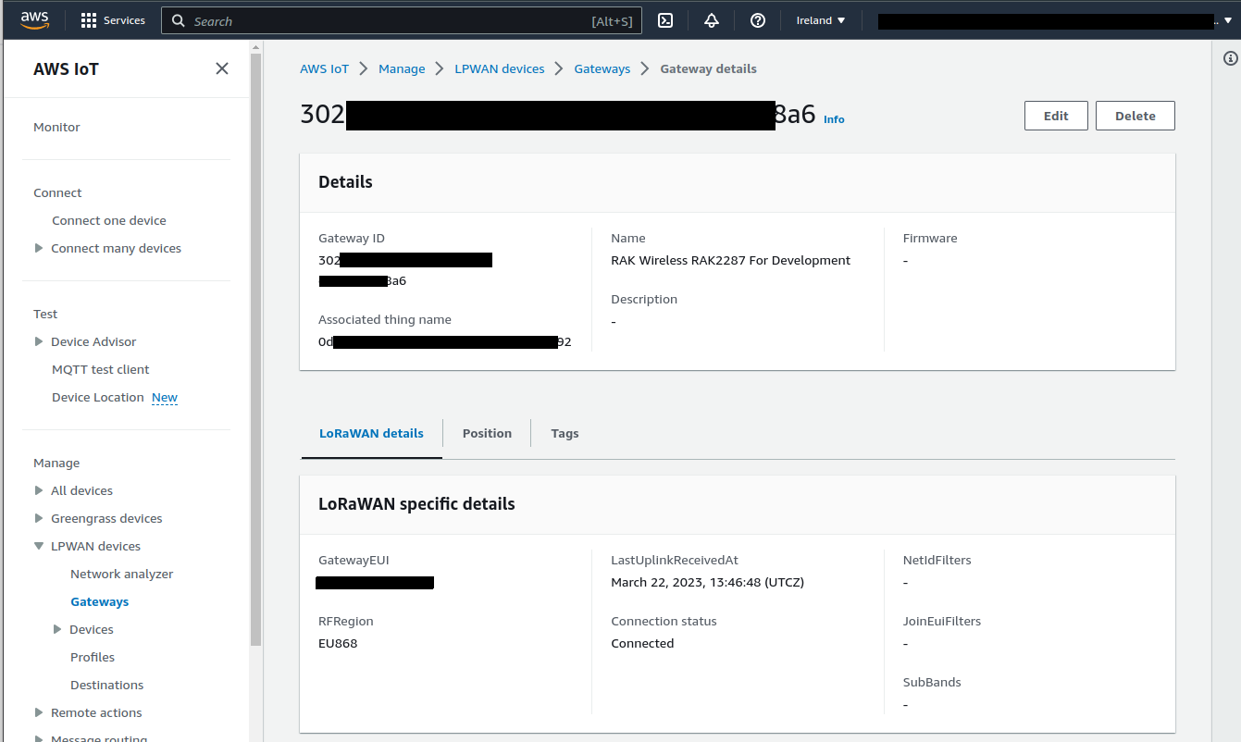Open the info panel icon on right edge

click(x=1230, y=58)
